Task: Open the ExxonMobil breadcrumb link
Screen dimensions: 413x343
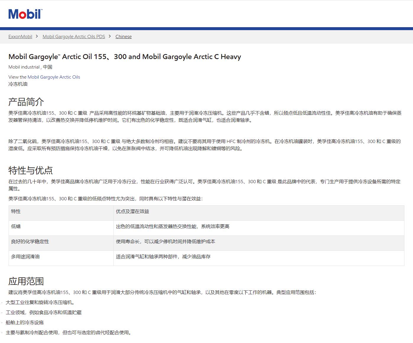Action: tap(20, 37)
